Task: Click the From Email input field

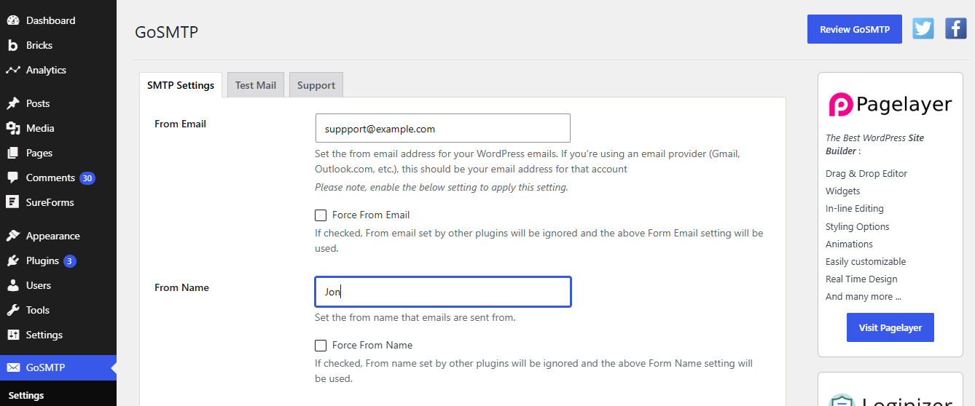Action: 443,128
